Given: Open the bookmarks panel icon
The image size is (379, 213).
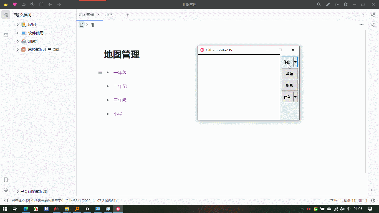Looking at the screenshot, I should 6,180.
